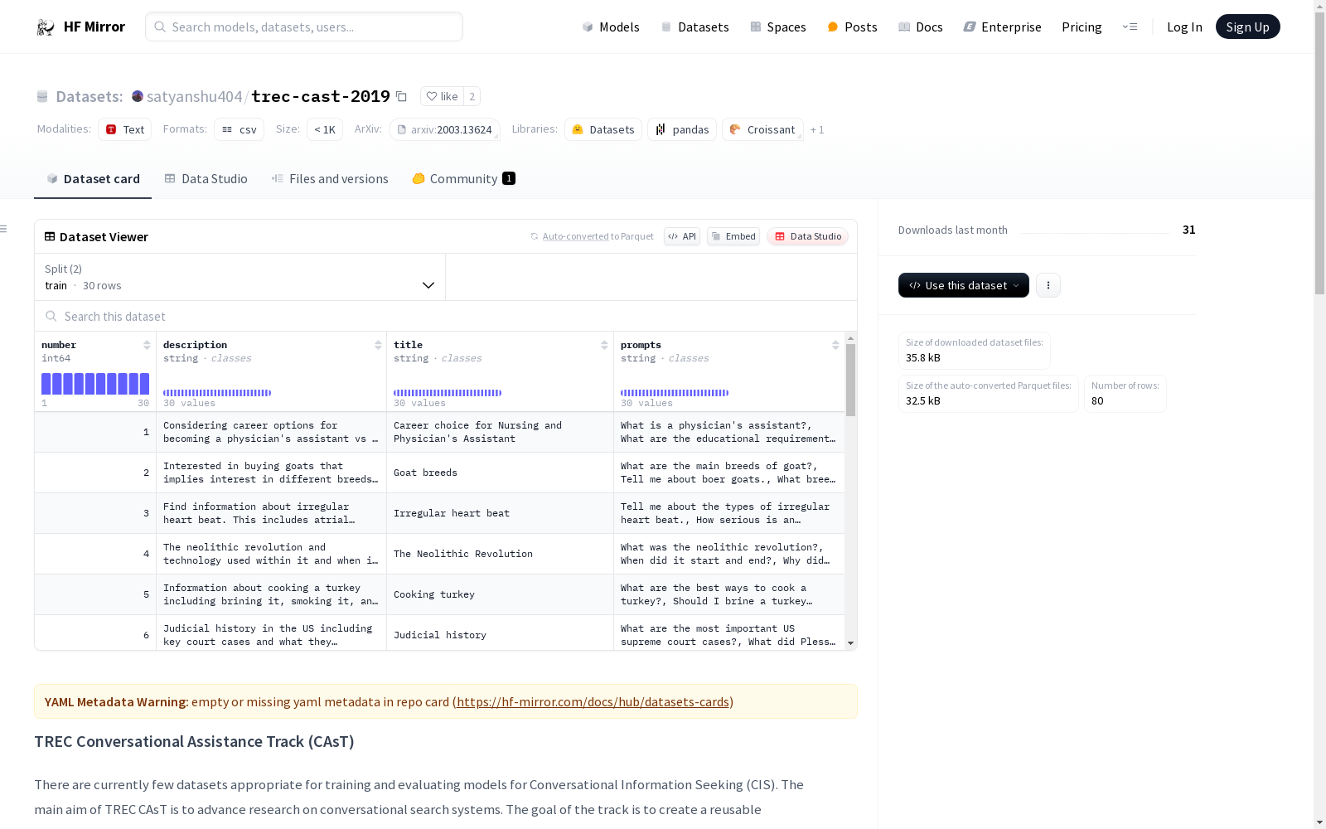Click the '< 1K' size tag
1326x829 pixels.
click(325, 129)
